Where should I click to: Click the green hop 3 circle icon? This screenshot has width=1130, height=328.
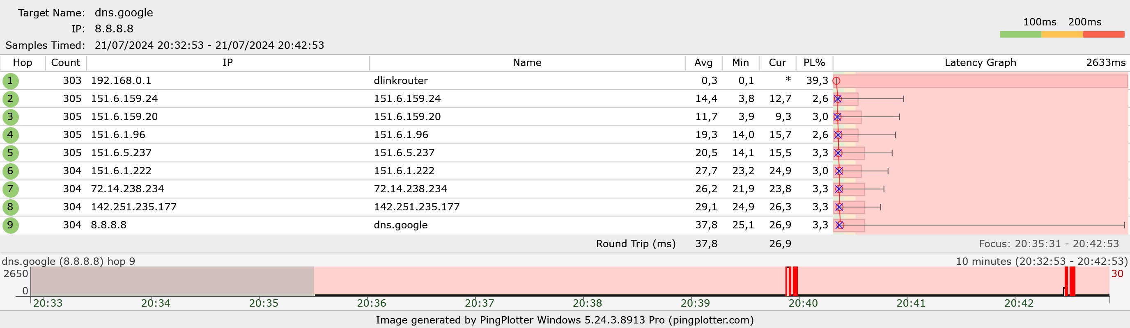coord(11,117)
